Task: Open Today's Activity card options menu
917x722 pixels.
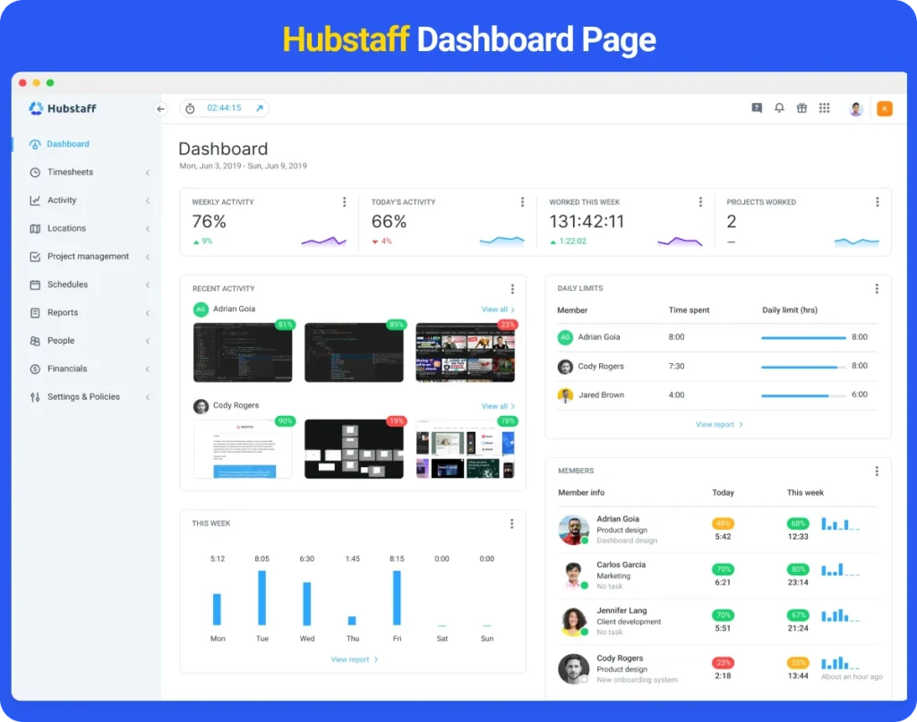Action: click(522, 201)
